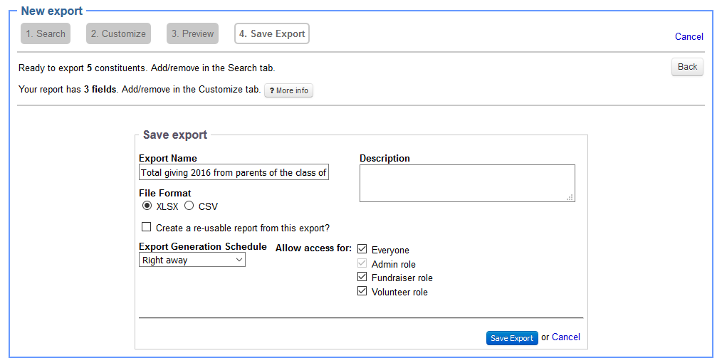
Task: Focus the Export Name text field
Action: tap(234, 172)
